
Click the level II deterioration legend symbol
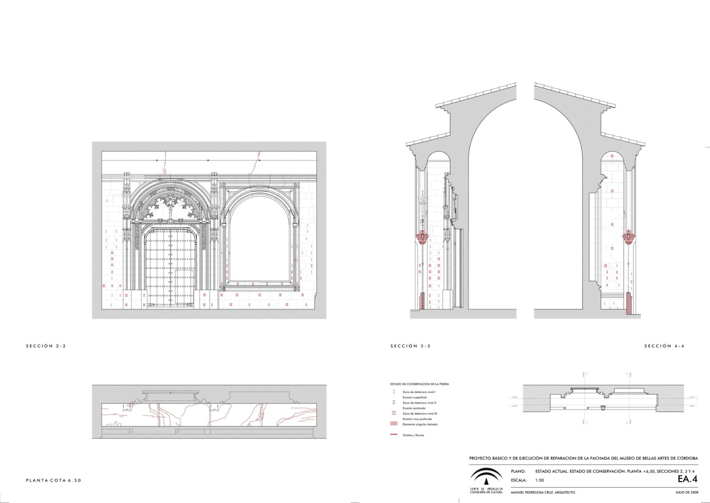tap(394, 403)
